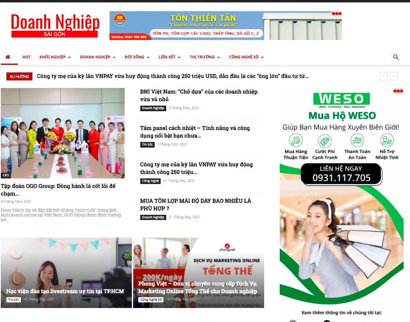Viewport: 410px width, 322px height.
Task: Open the Công ty mẹ VNPAY article in list
Action: coord(196,168)
